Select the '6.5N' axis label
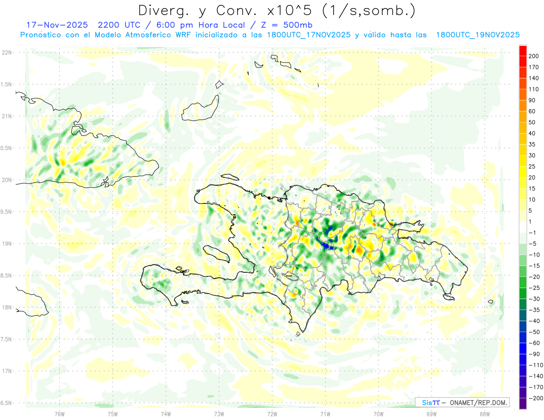 pos(6,403)
